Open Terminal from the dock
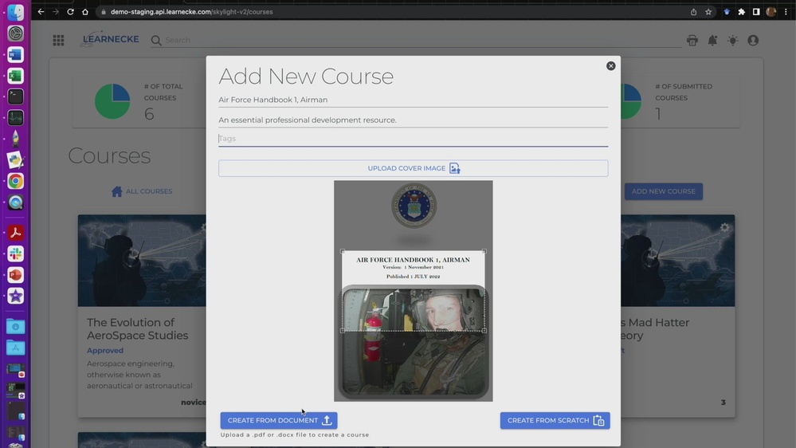Screen dimensions: 796x448 pyautogui.click(x=16, y=96)
